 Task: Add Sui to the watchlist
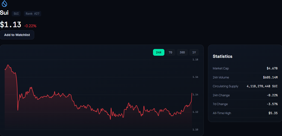17,35
